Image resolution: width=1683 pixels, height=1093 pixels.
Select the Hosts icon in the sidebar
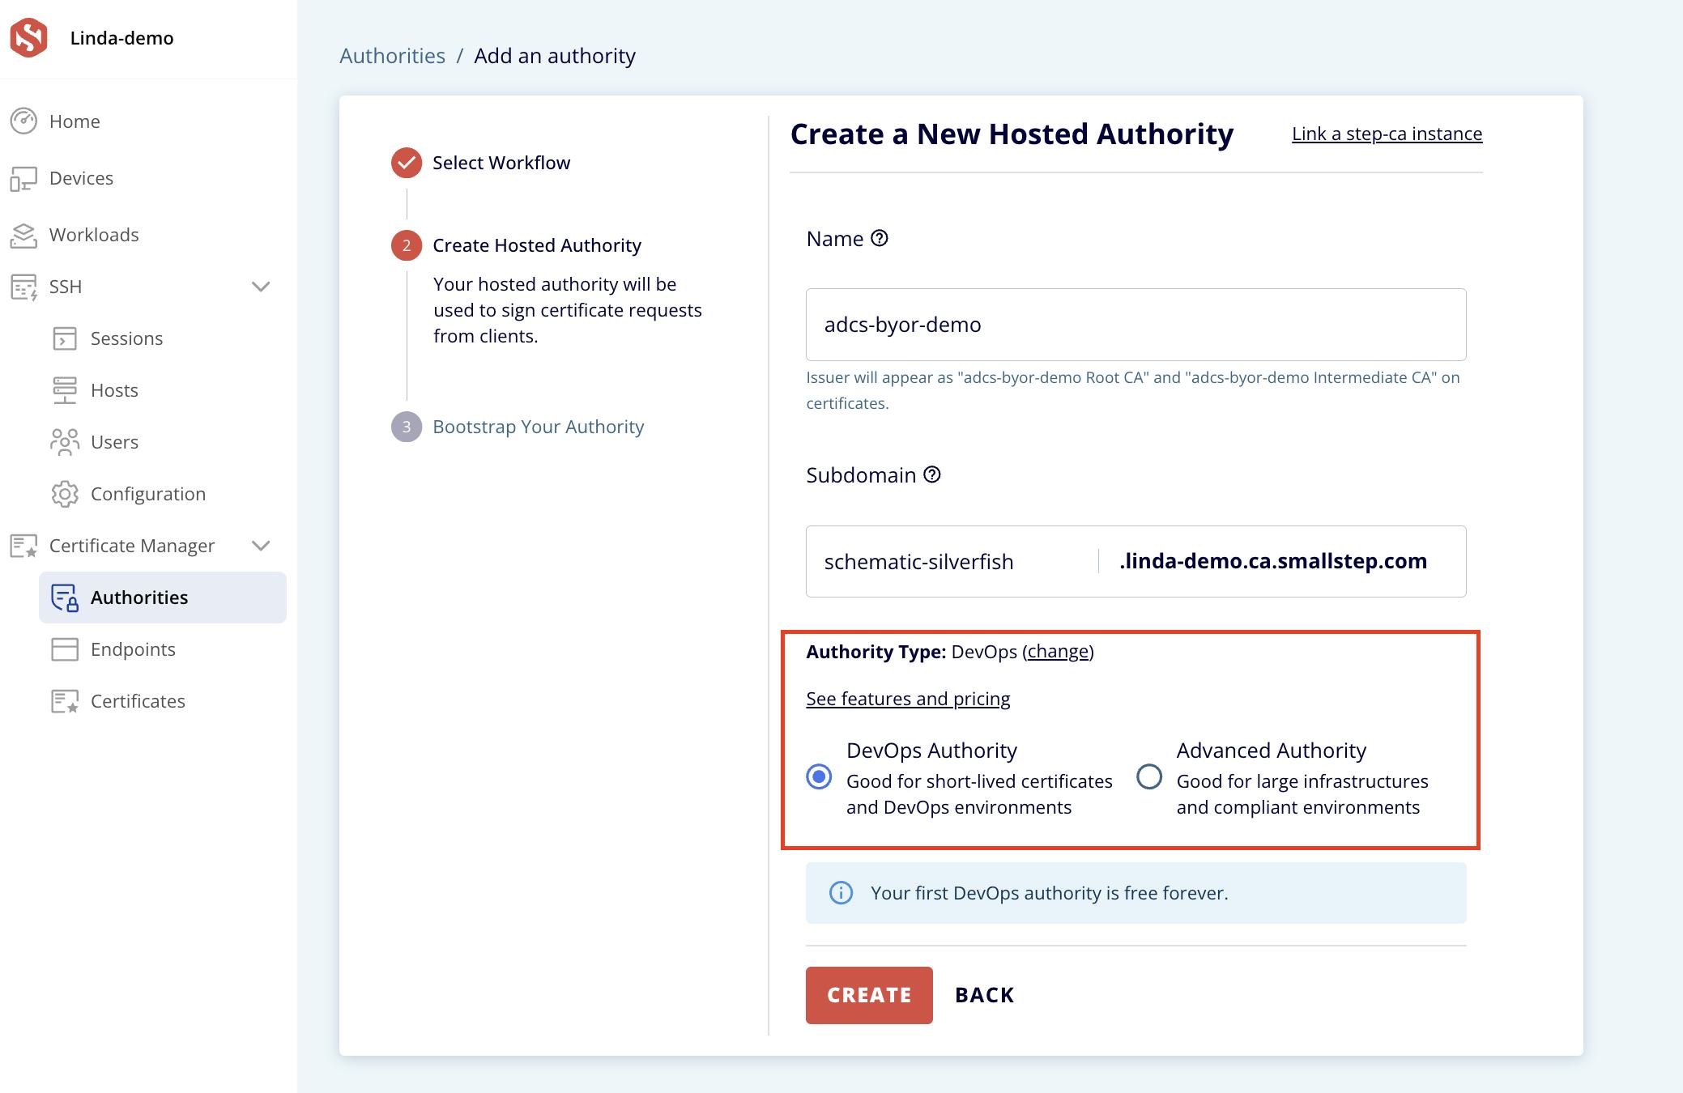point(66,390)
